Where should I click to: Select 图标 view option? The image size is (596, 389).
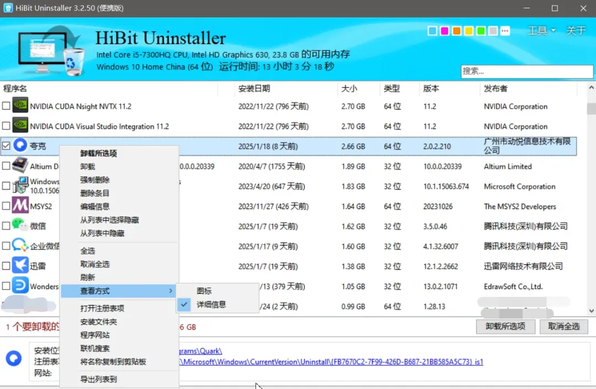tap(204, 291)
